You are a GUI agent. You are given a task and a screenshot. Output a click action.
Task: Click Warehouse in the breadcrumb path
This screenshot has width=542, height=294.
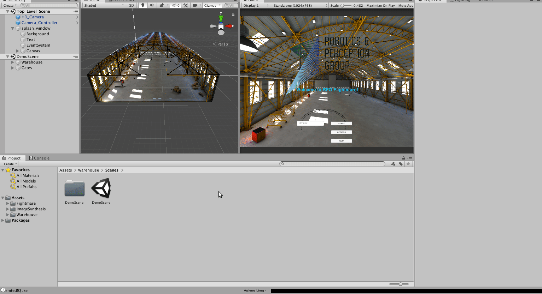(x=88, y=170)
